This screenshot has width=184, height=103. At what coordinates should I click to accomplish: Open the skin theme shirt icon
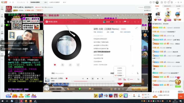pyautogui.click(x=120, y=22)
